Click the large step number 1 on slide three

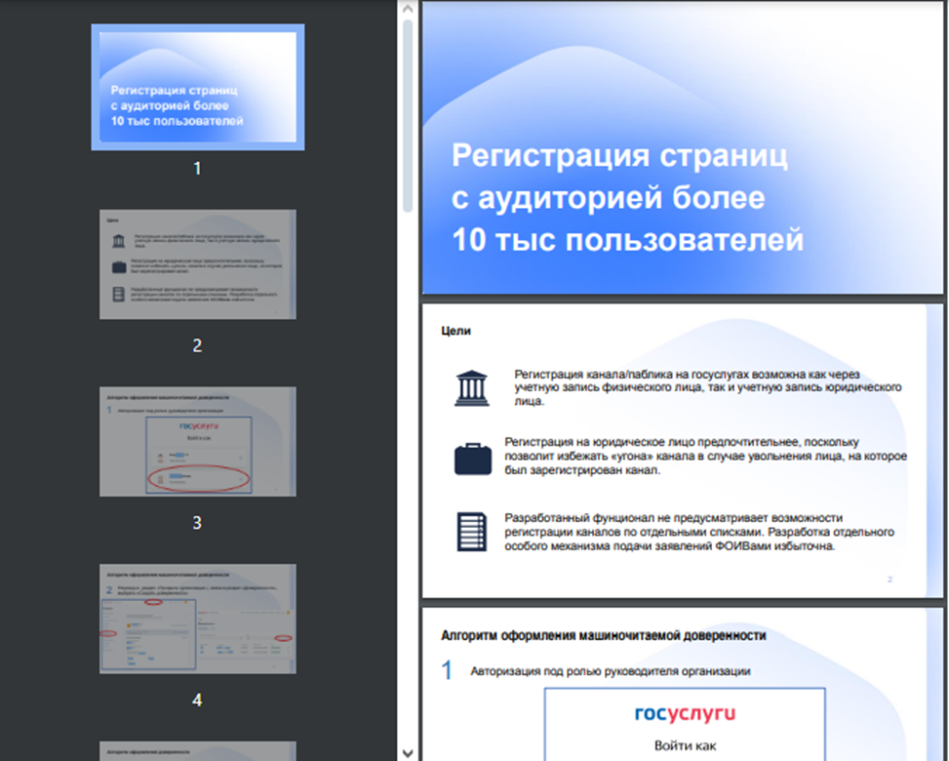point(447,671)
